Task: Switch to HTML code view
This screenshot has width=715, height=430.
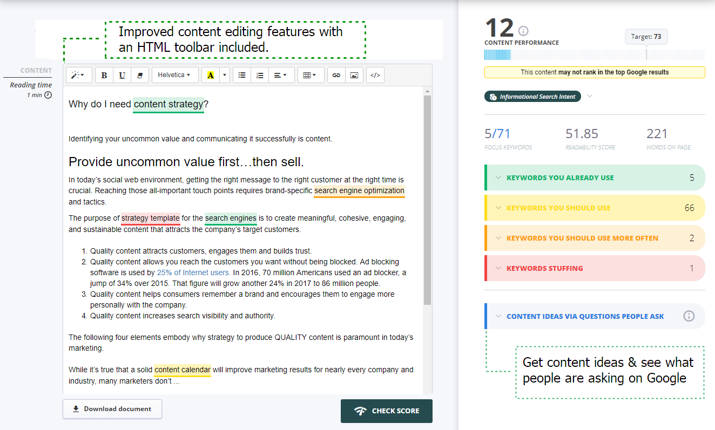Action: tap(375, 75)
